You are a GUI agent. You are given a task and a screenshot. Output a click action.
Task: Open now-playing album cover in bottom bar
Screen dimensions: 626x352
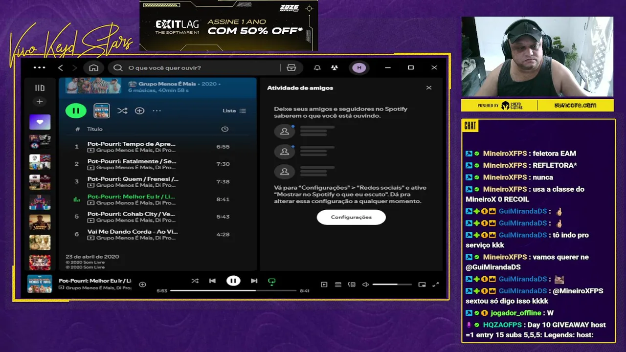pos(40,284)
